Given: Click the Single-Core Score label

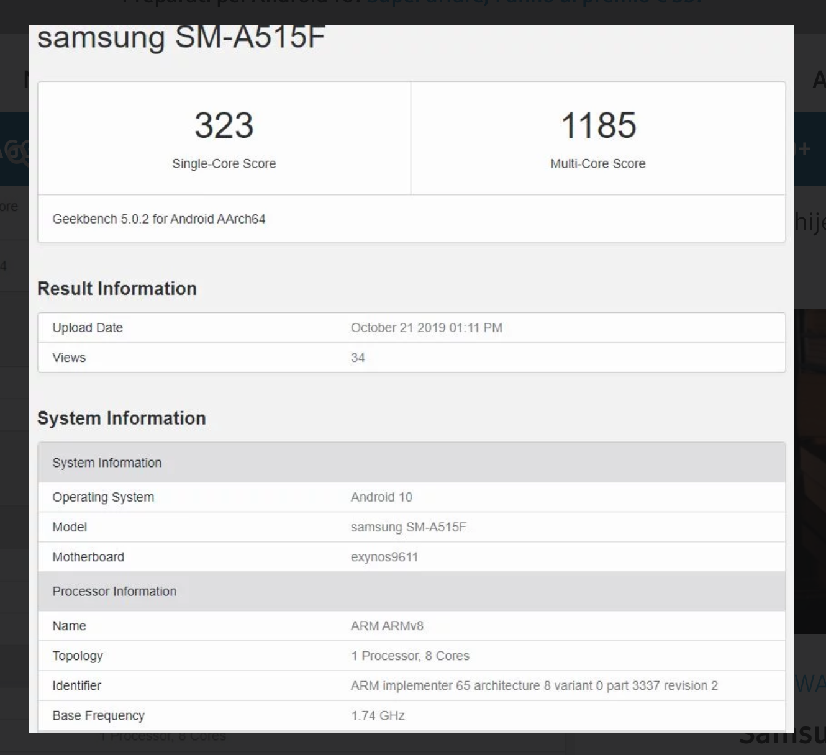Looking at the screenshot, I should click(x=224, y=164).
